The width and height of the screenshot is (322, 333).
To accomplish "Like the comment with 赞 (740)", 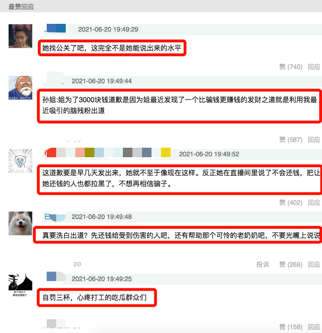I will 291,67.
